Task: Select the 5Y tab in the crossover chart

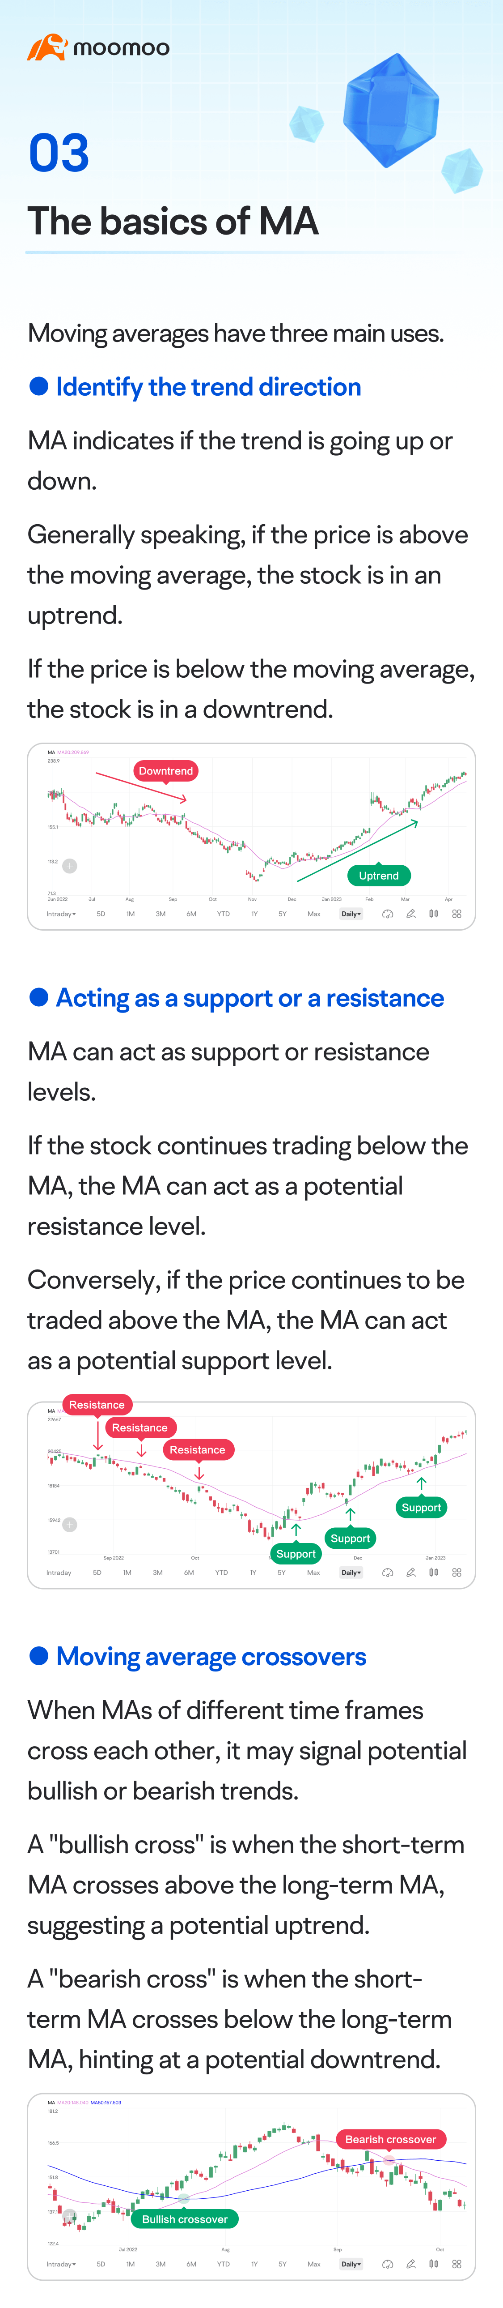Action: [282, 2264]
